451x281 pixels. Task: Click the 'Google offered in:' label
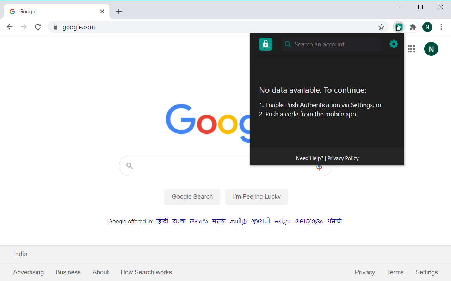pyautogui.click(x=130, y=222)
